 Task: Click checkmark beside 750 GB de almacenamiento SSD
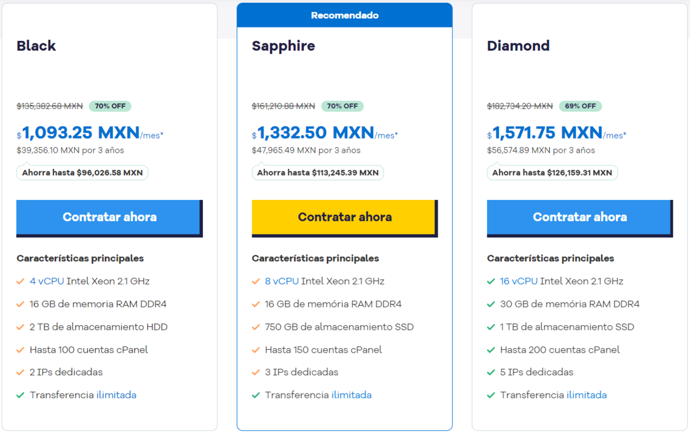click(256, 327)
